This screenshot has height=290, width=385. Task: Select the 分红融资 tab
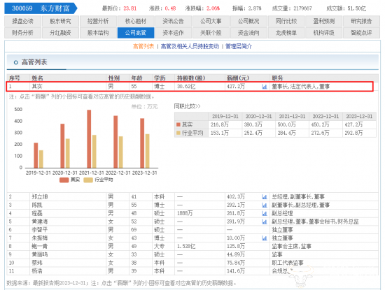pos(60,33)
